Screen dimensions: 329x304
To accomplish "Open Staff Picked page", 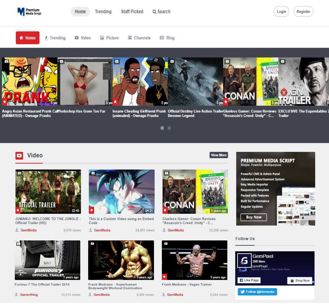I will (132, 12).
